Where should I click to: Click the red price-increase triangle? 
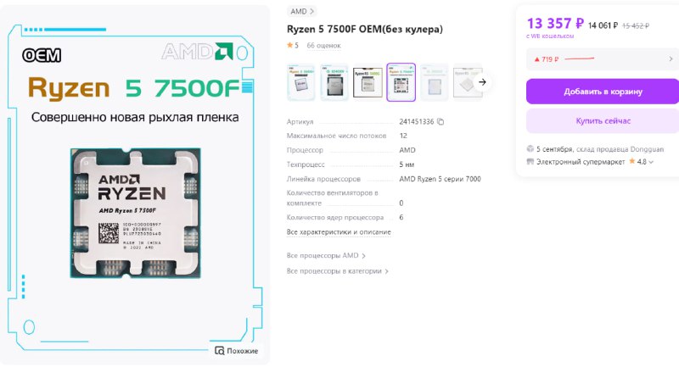tap(537, 59)
